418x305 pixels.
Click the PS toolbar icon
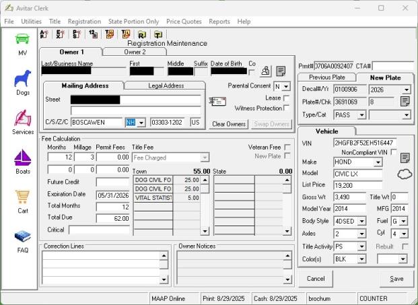pos(77,34)
